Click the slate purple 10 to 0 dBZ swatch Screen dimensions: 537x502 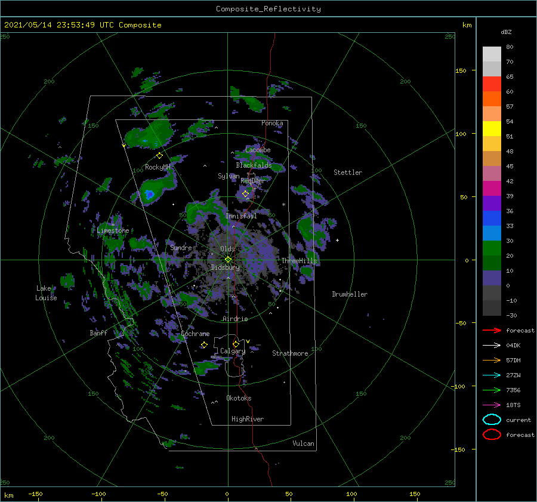[x=492, y=278]
